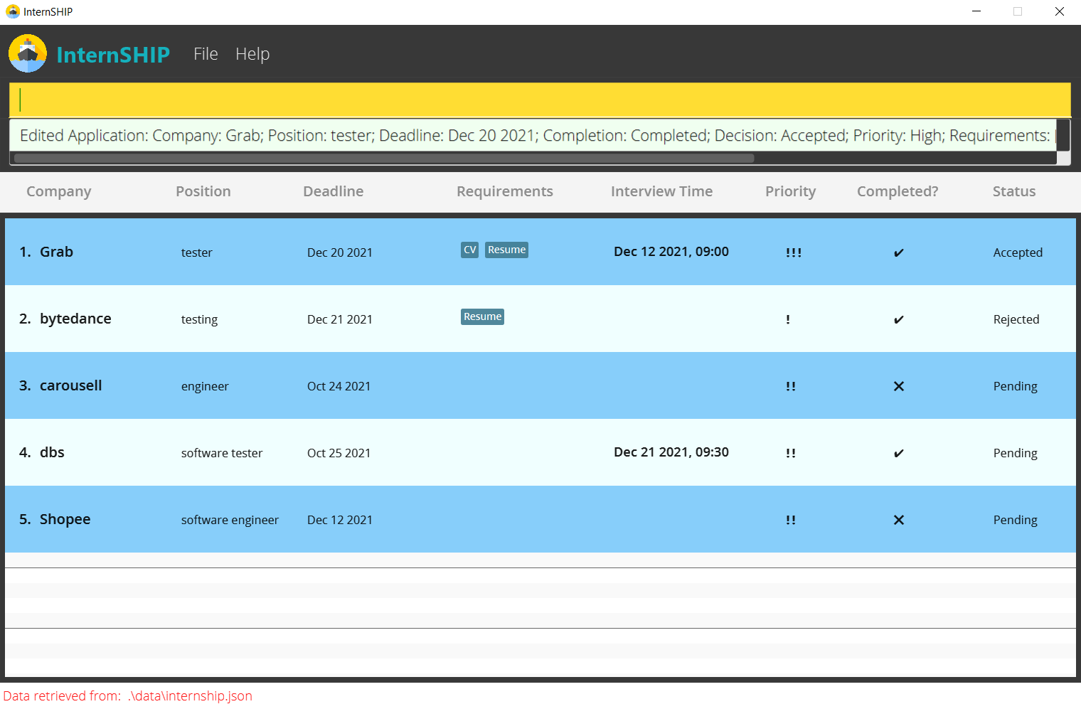Click the Deadline column header
Screen dimensions: 1081x709
click(333, 191)
